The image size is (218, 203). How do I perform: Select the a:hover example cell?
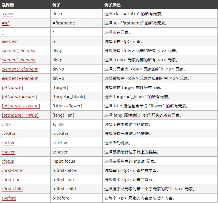(x=77, y=152)
